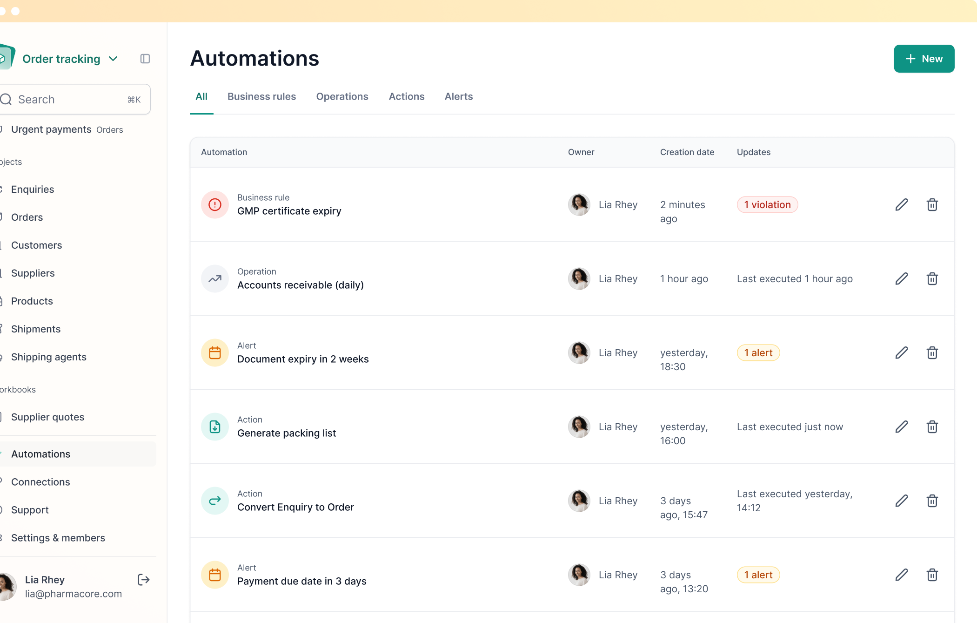Delete the Document expiry in 2 weeks alert
Image resolution: width=977 pixels, height=623 pixels.
(932, 352)
